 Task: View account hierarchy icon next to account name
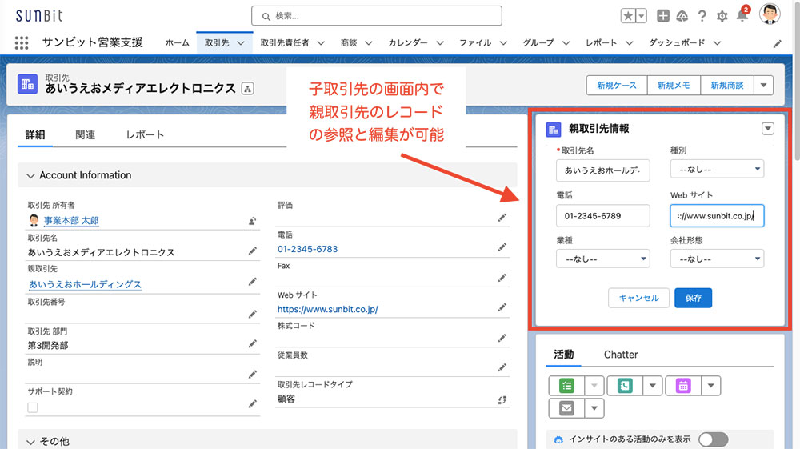tap(247, 89)
